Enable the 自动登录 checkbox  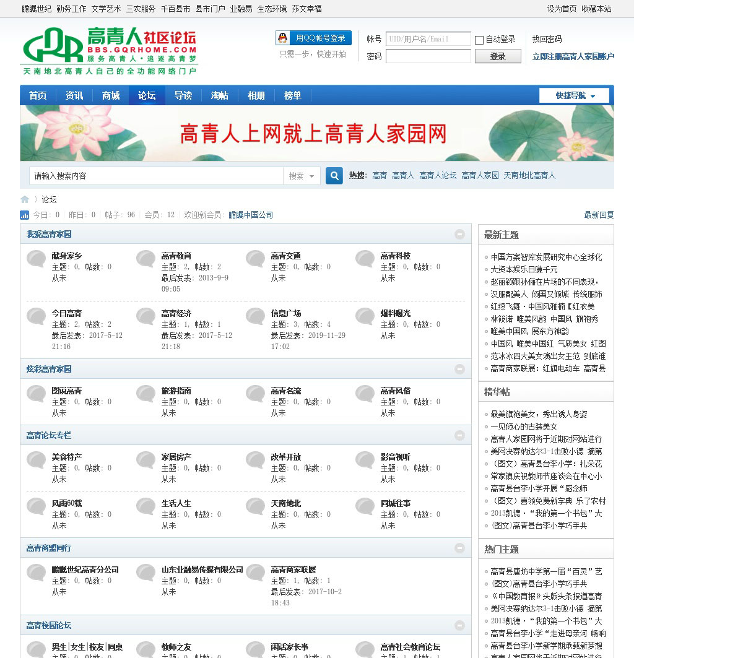coord(479,40)
